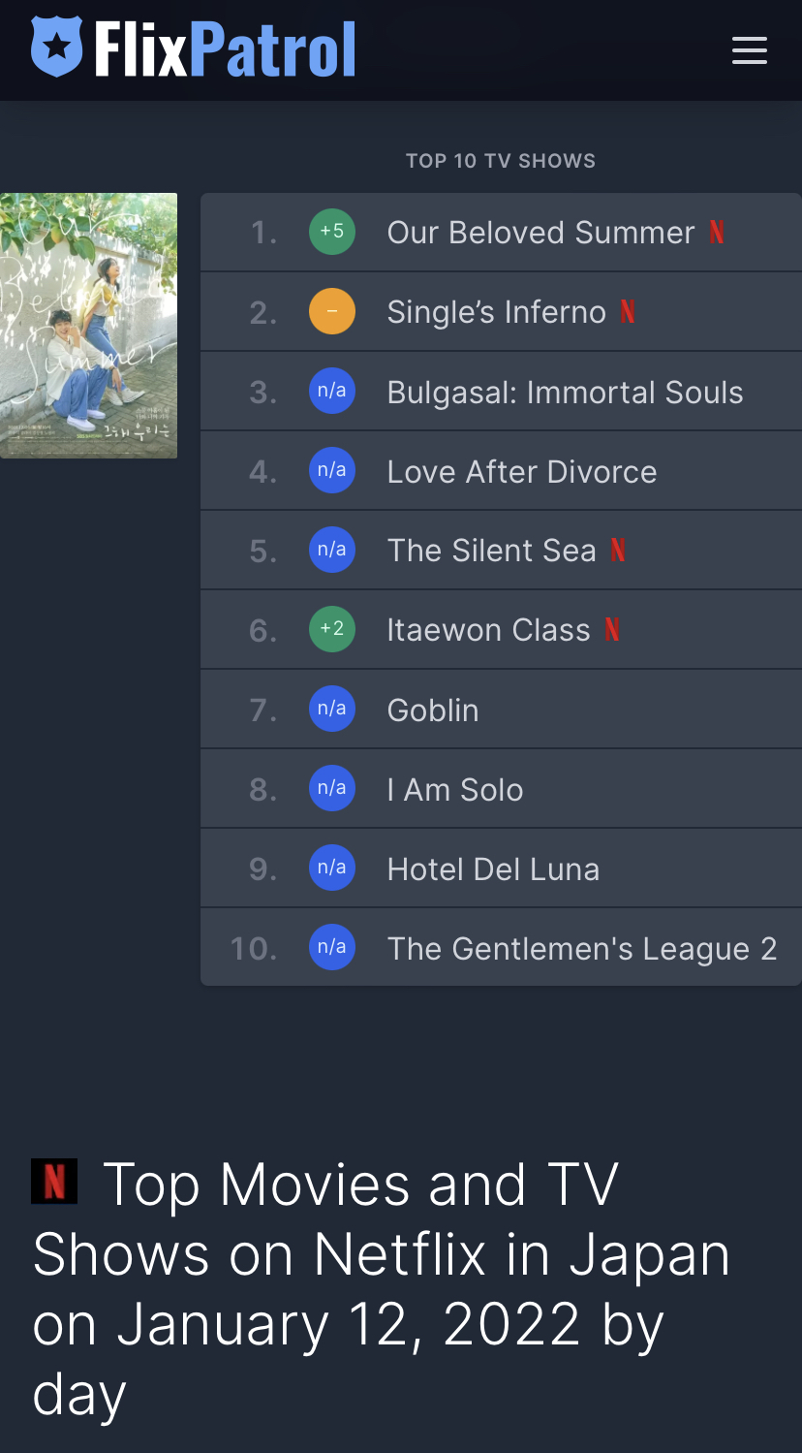Click the orange no-change badge

(x=332, y=312)
